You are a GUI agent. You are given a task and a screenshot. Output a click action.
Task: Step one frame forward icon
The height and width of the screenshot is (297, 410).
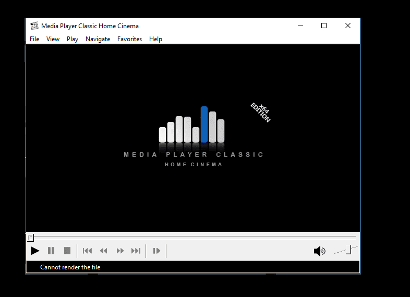(156, 251)
